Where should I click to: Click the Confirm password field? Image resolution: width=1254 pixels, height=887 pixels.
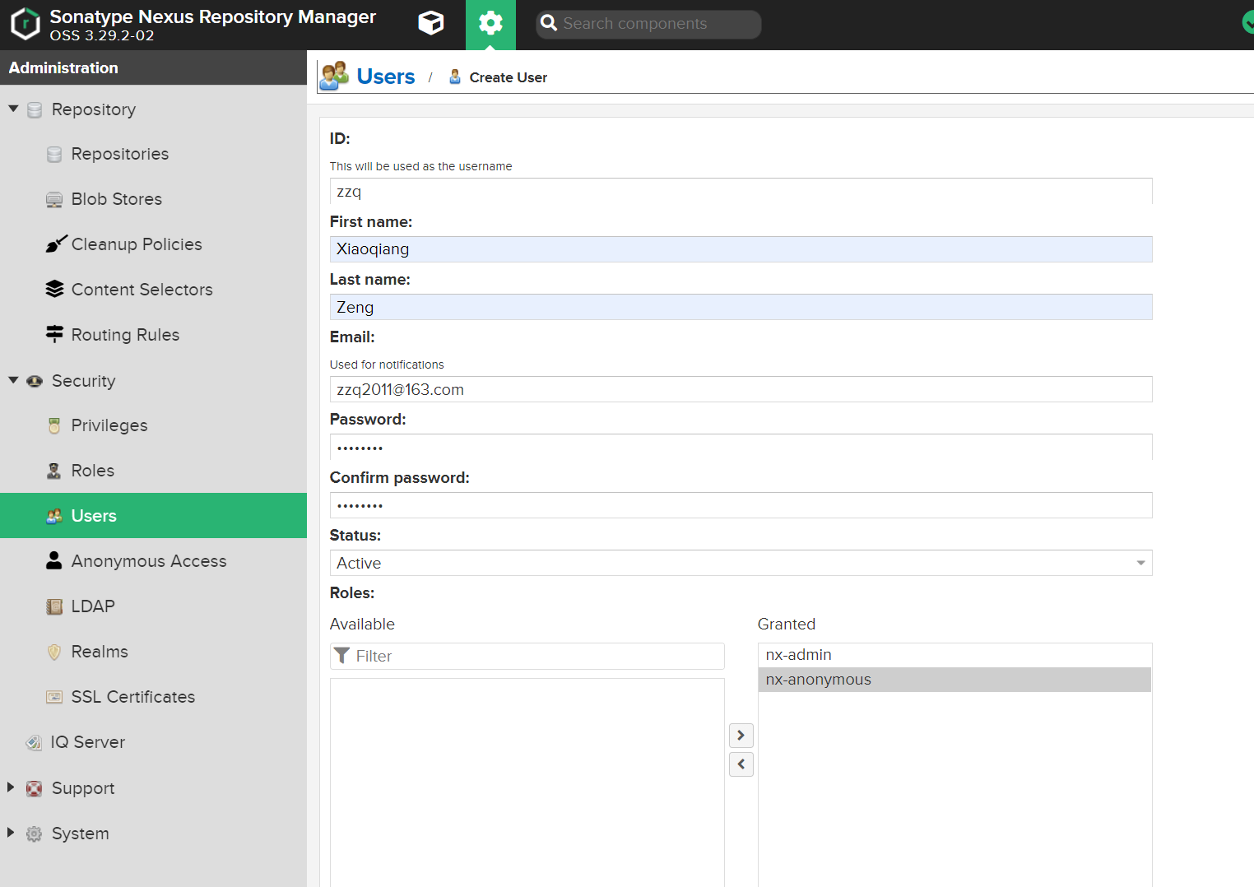(x=741, y=505)
